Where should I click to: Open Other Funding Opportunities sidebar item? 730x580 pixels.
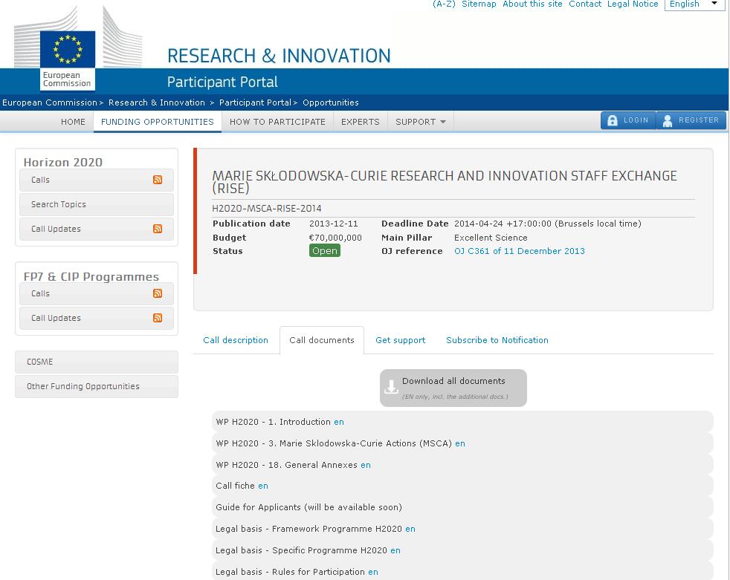tap(97, 386)
